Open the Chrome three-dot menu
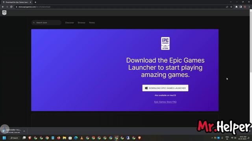Screen dimensions: 252x141 pyautogui.click(x=249, y=7)
